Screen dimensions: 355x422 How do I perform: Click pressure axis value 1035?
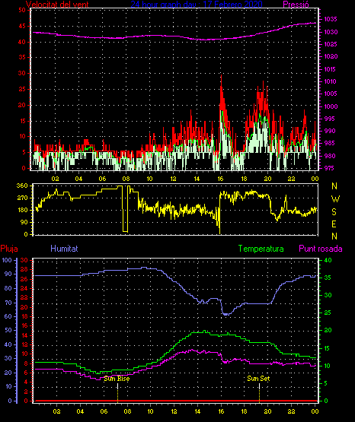331,19
